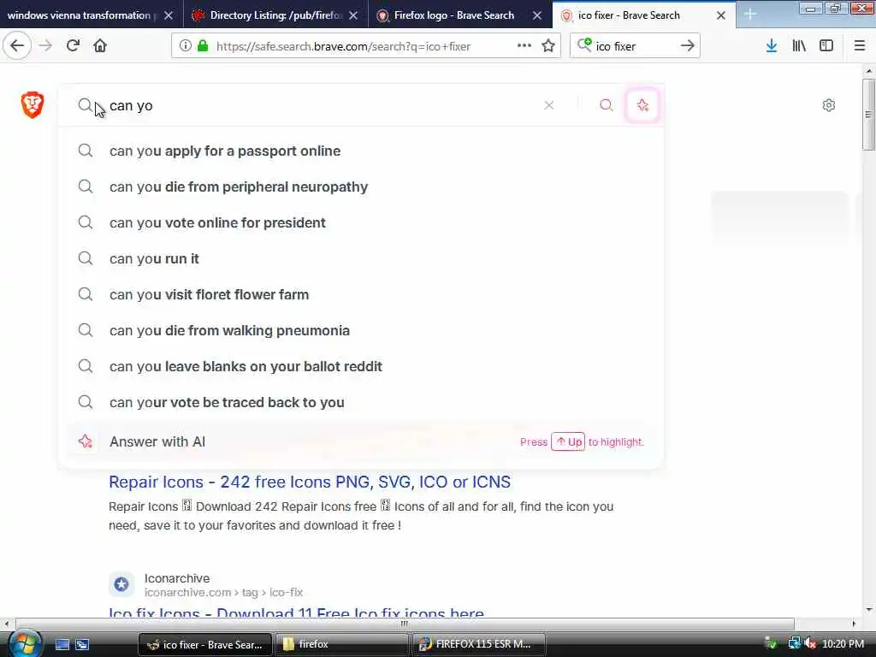
Task: Open the Firefox hamburger menu
Action: [x=860, y=46]
